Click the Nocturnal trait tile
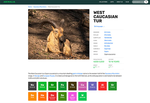Image resolution: width=150 pixels, height=103 pixels. tap(32, 86)
